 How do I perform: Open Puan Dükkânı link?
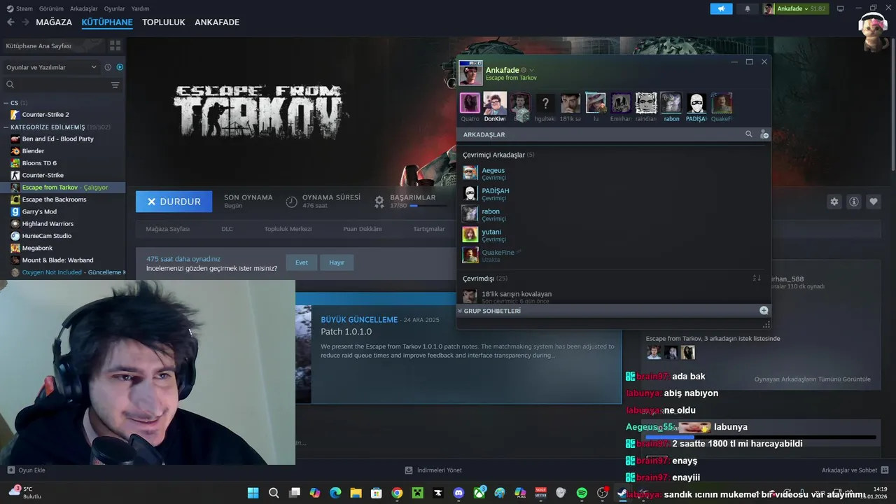point(363,229)
